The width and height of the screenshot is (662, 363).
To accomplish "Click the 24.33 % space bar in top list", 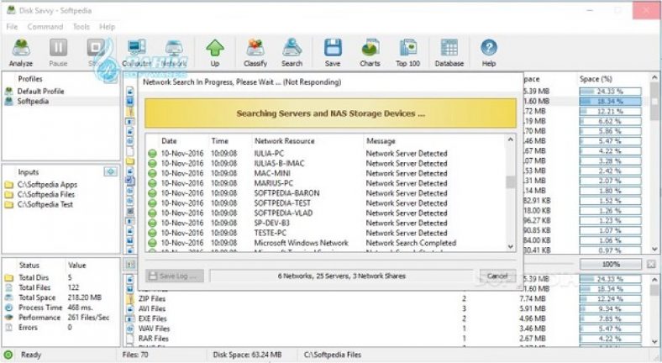I will [611, 92].
